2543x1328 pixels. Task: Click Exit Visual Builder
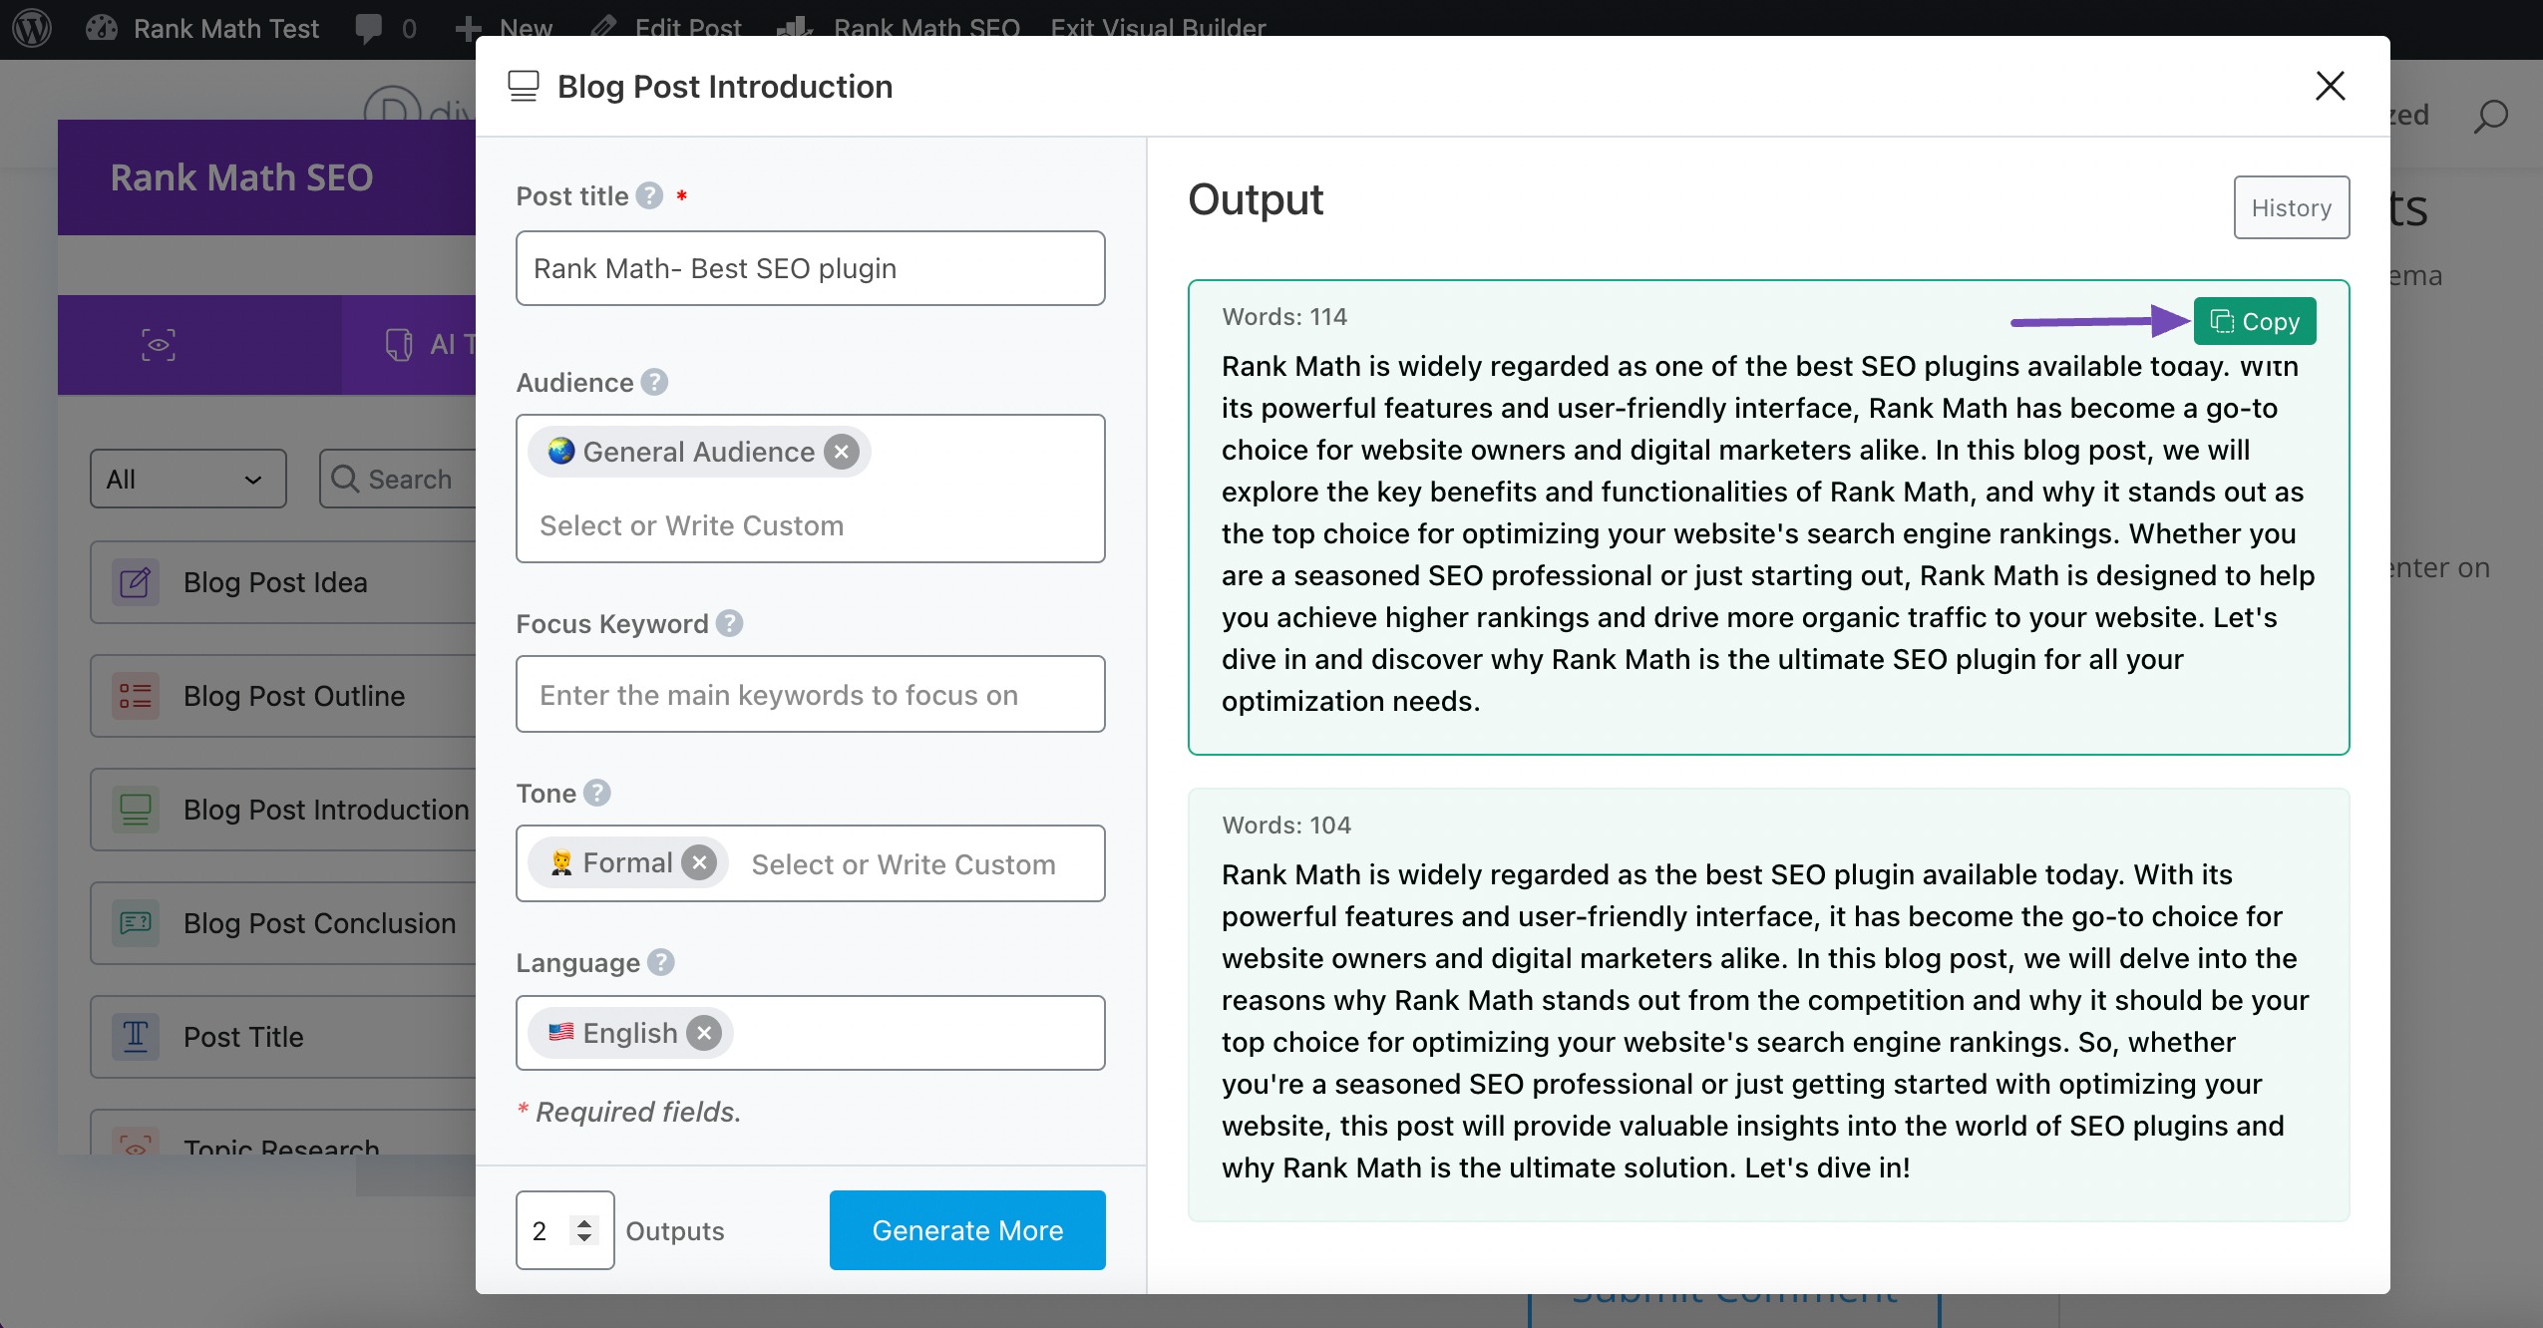(1158, 28)
